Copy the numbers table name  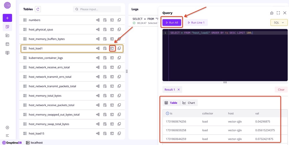pos(119,20)
